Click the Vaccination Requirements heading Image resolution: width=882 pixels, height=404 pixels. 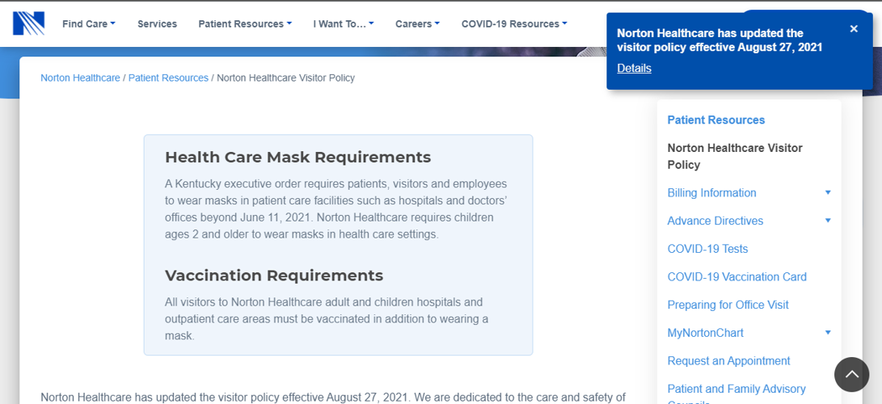coord(274,276)
